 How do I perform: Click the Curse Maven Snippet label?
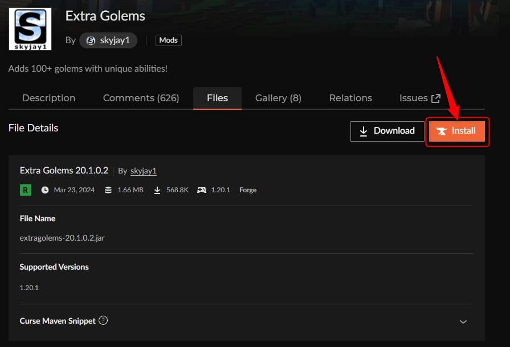coord(58,321)
